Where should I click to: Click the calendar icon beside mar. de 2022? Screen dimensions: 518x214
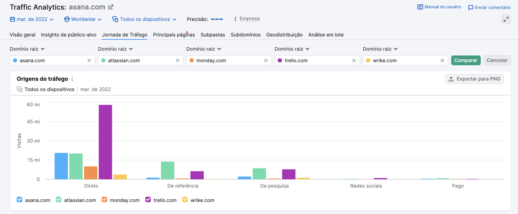12,19
